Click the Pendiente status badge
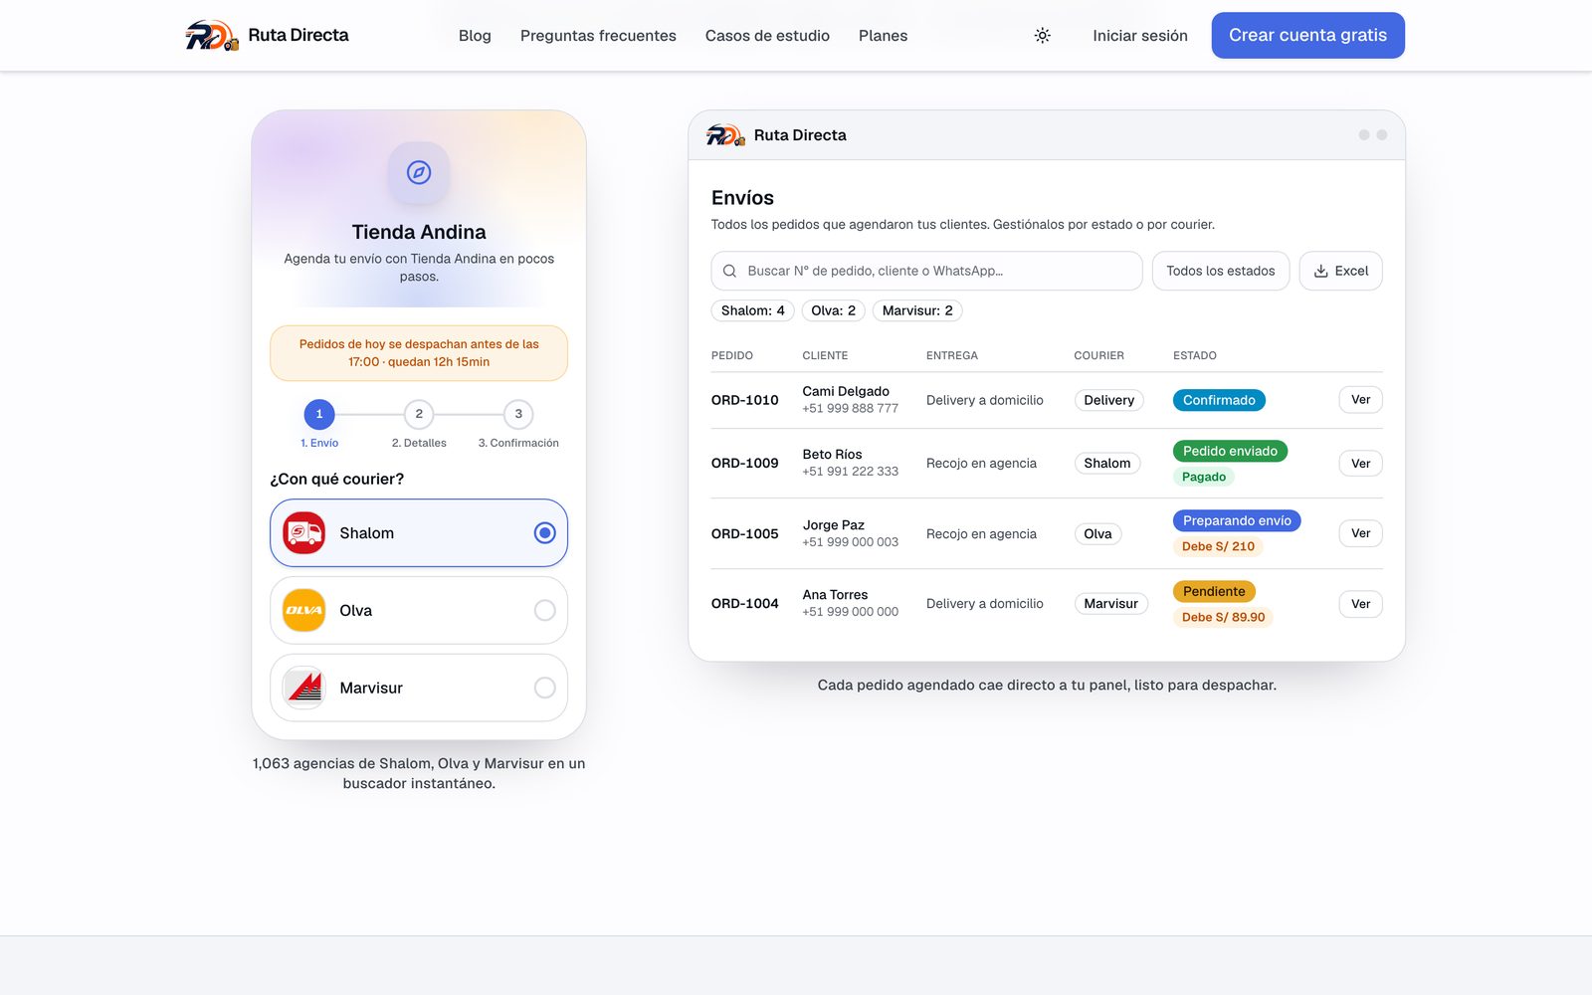Viewport: 1592px width, 995px height. click(1214, 591)
